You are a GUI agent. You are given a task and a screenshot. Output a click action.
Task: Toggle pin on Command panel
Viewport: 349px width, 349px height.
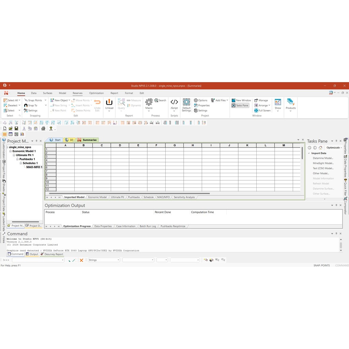pyautogui.click(x=336, y=233)
